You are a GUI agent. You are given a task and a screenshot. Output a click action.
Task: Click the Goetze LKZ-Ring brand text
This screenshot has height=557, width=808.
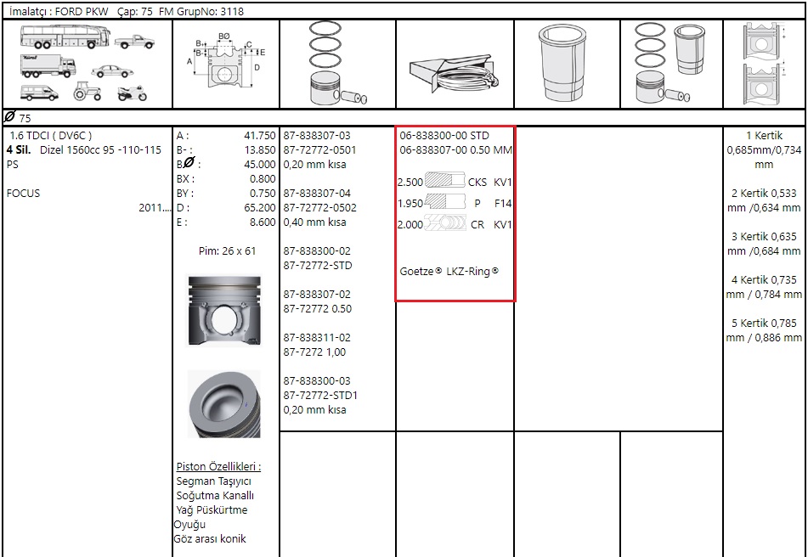click(x=449, y=272)
